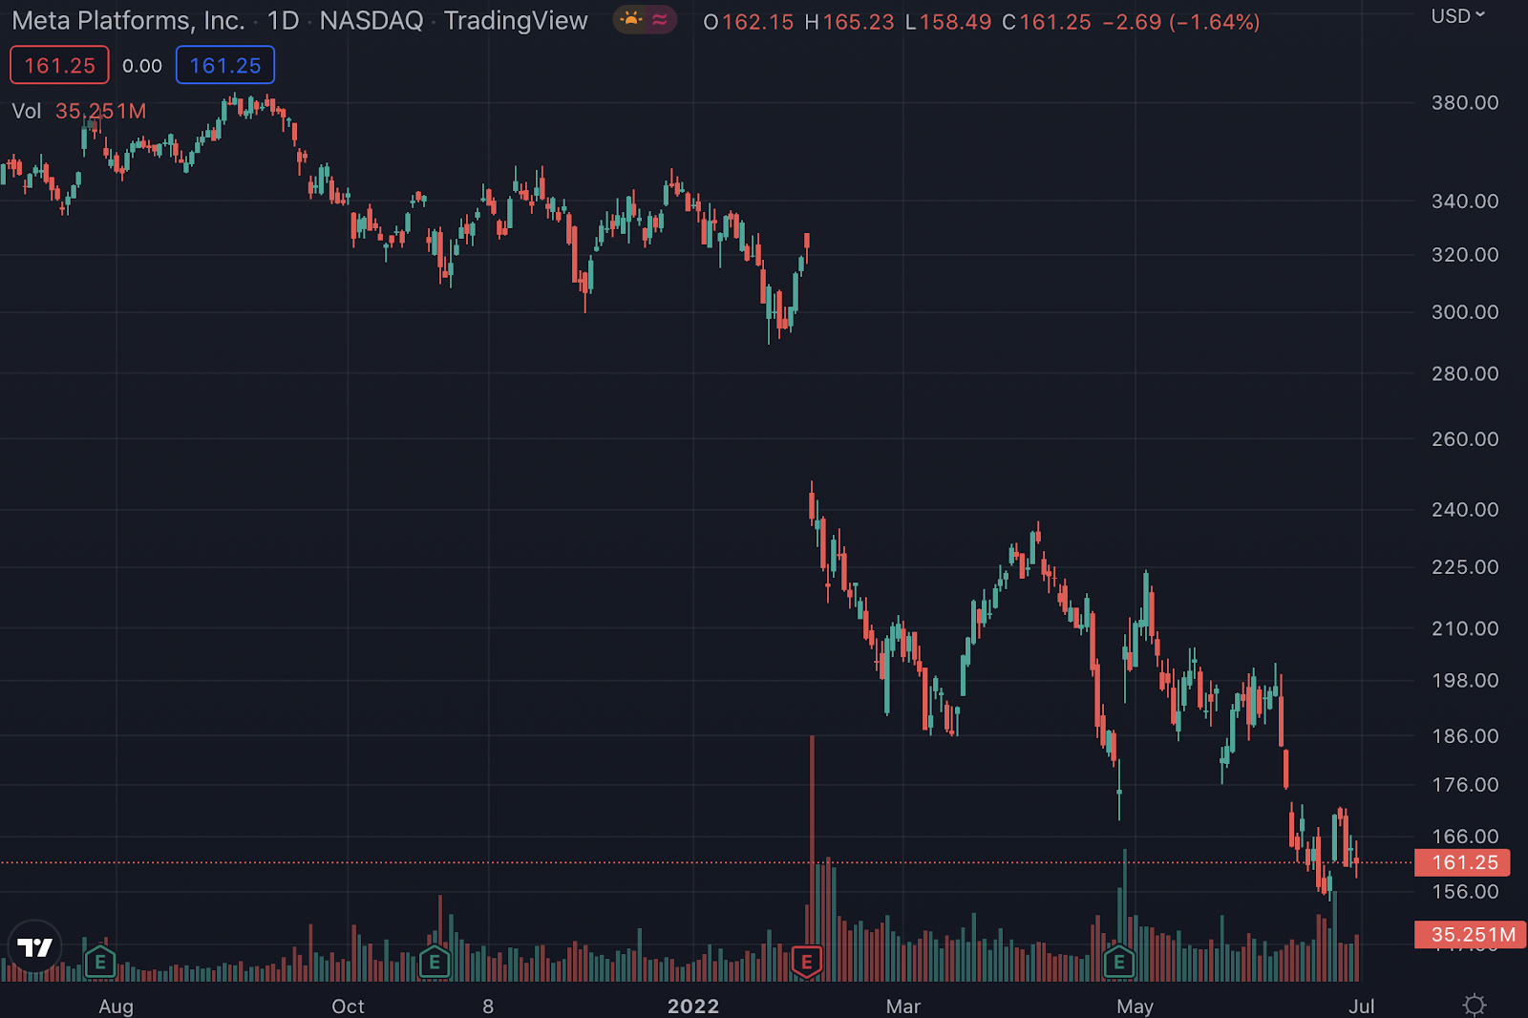This screenshot has width=1528, height=1018.
Task: Click the NASDAQ exchange label
Action: click(371, 21)
